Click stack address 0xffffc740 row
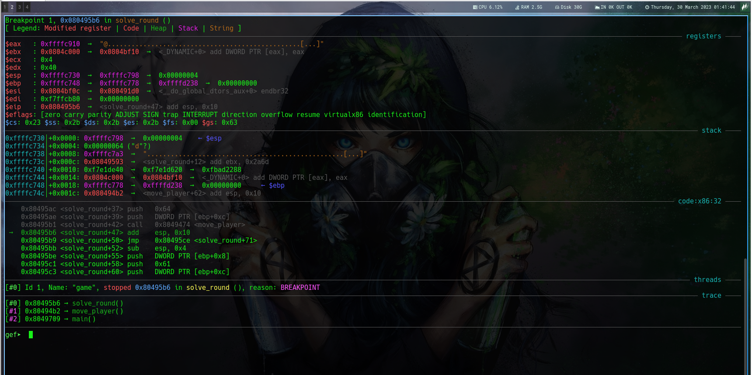This screenshot has width=752, height=375. point(123,170)
